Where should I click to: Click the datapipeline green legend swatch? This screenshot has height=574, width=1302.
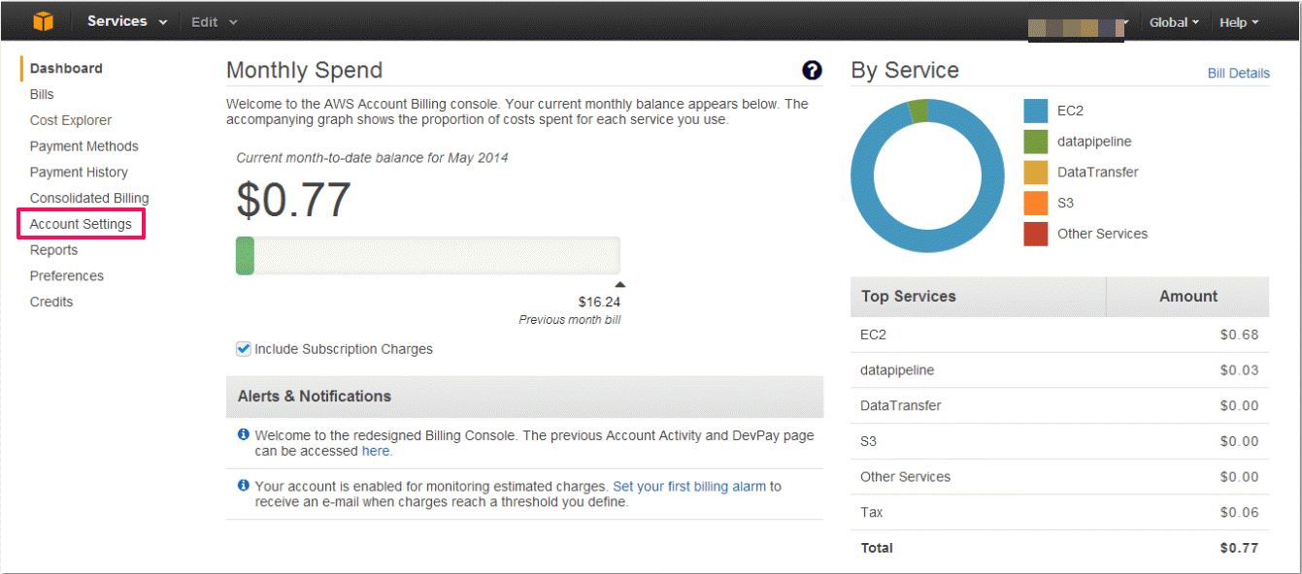pos(1036,142)
